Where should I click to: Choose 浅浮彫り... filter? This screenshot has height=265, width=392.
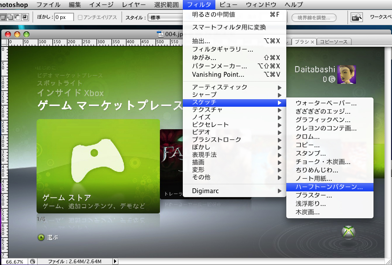pos(330,204)
